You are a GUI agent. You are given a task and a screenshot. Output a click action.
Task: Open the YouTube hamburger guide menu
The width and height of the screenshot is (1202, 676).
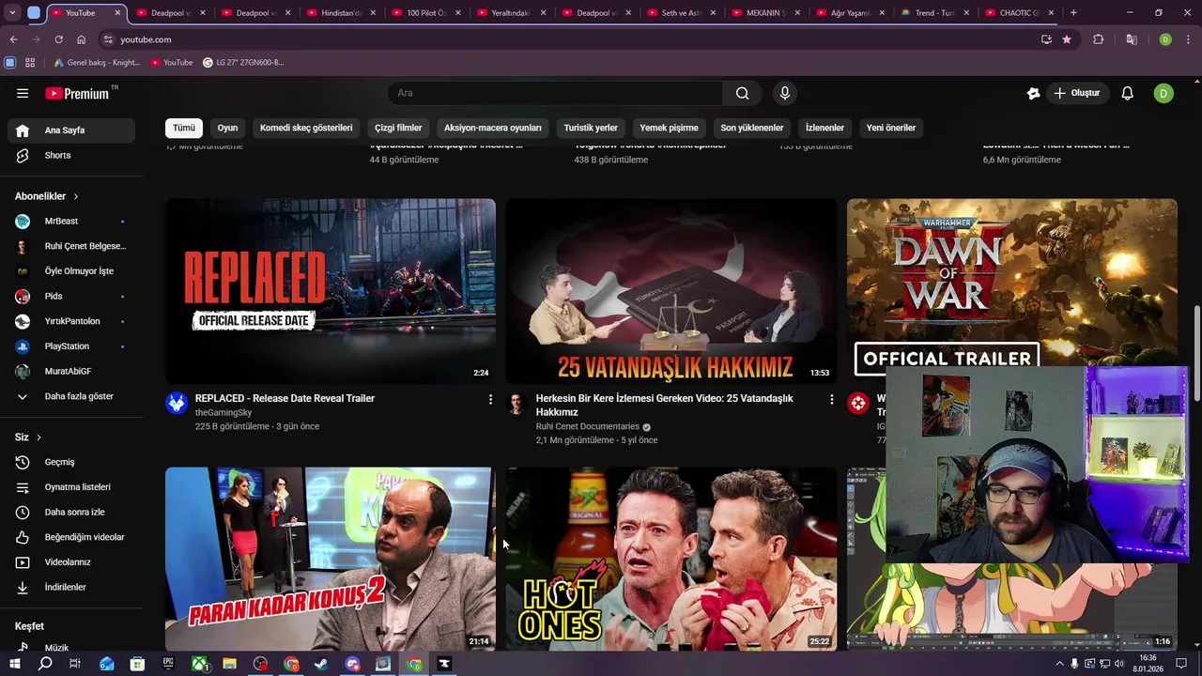pos(23,93)
